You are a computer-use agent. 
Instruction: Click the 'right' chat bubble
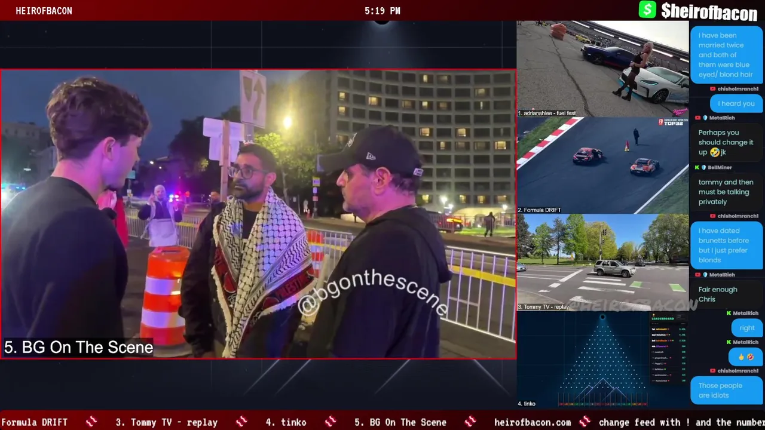tap(746, 328)
